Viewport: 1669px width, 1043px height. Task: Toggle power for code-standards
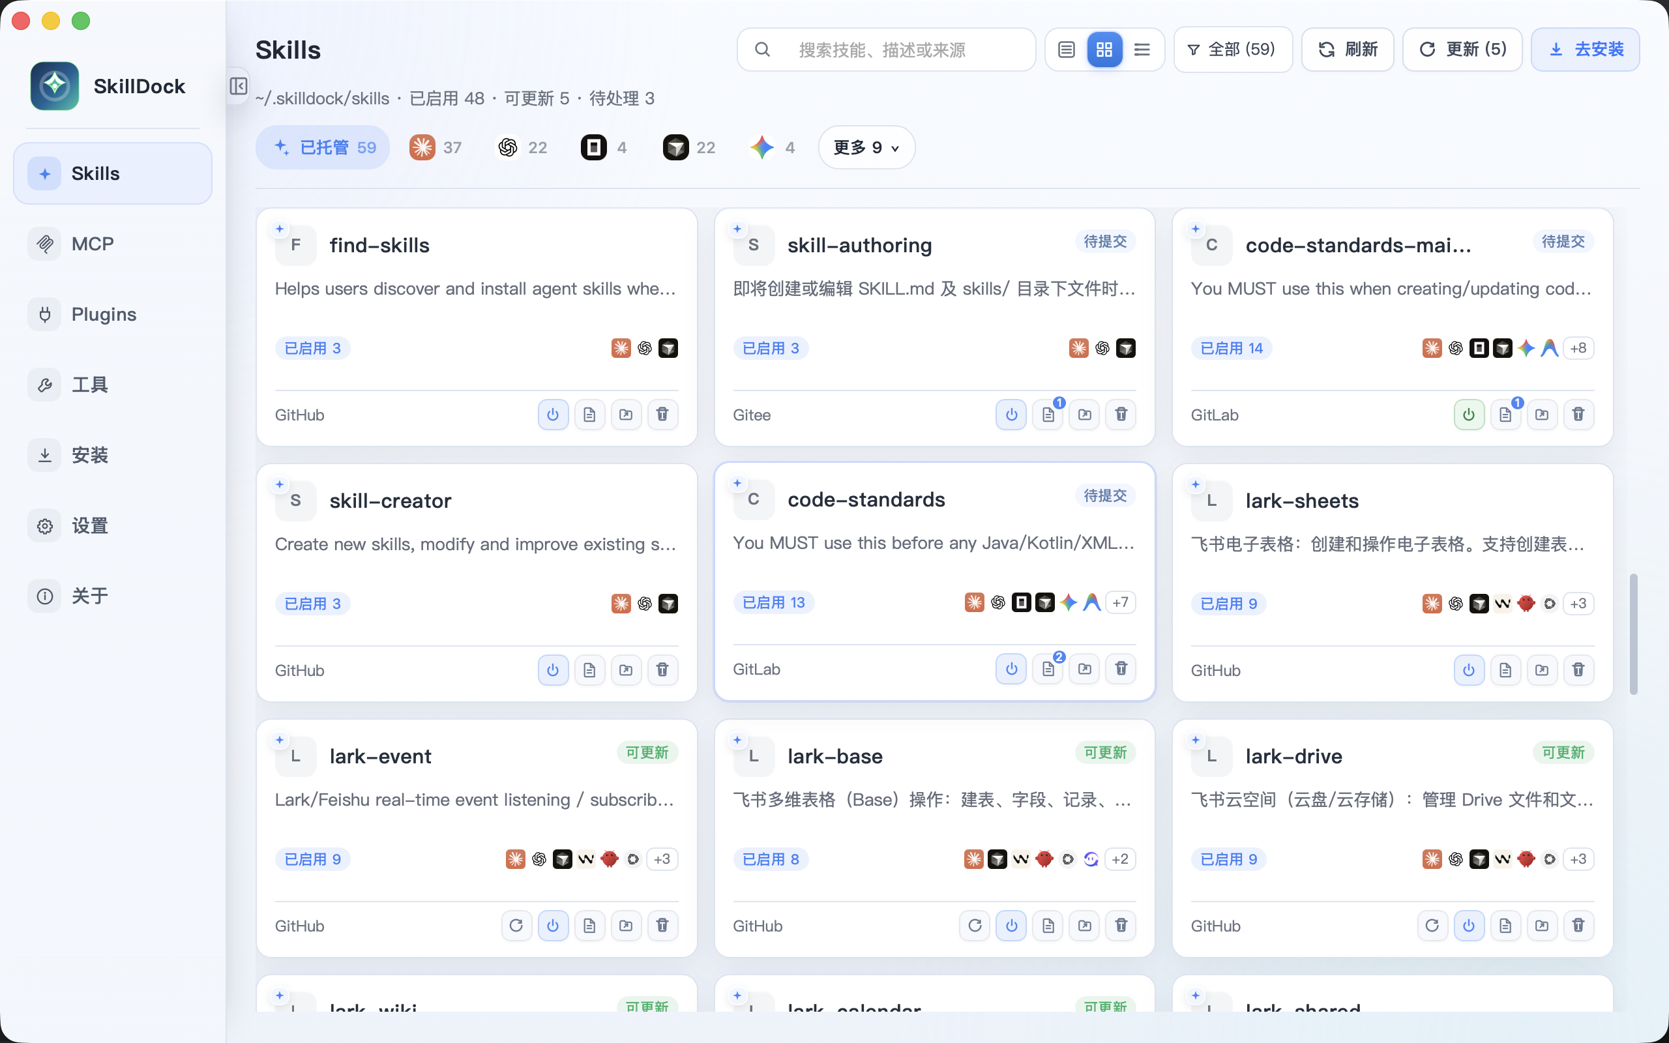pos(1011,668)
